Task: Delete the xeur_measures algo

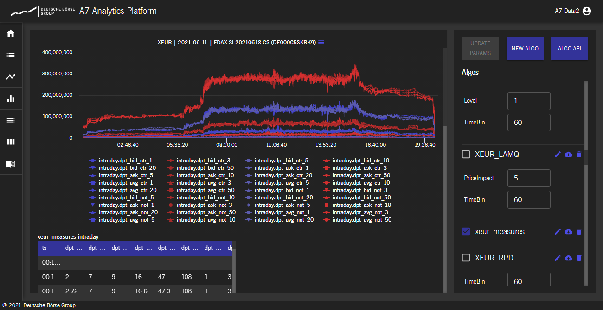Action: [579, 231]
